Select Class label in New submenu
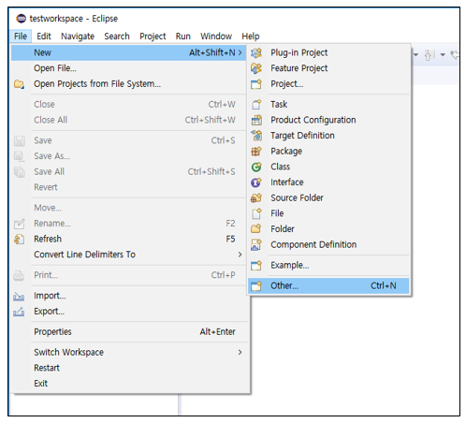 point(280,167)
